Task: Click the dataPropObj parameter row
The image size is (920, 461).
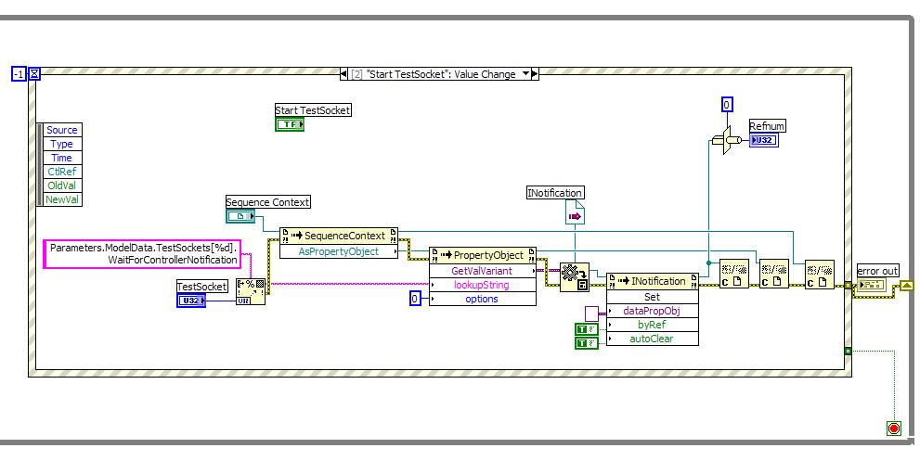Action: click(653, 310)
